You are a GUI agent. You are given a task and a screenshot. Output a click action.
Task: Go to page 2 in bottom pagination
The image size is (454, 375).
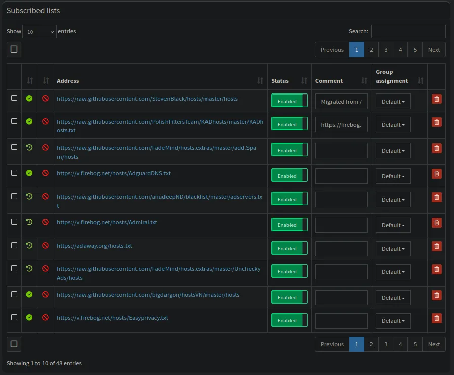[x=371, y=344]
